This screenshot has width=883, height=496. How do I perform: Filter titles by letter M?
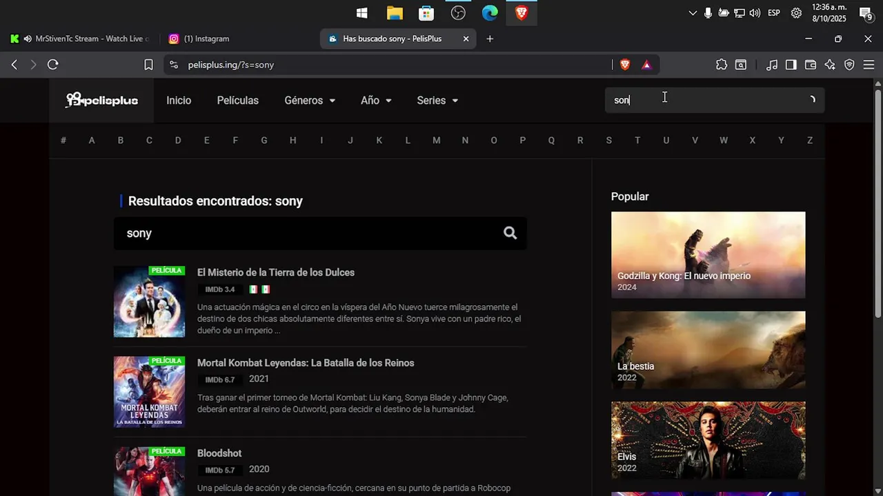(x=436, y=141)
